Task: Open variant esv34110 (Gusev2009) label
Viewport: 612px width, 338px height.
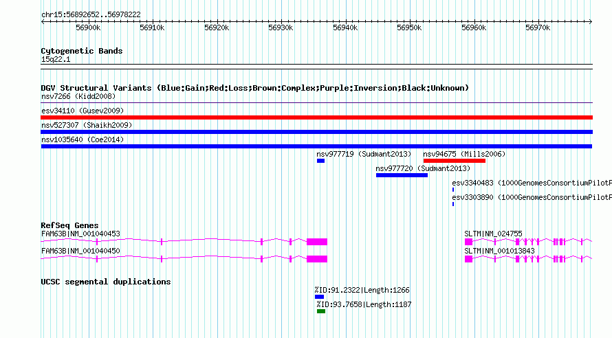Action: click(x=83, y=111)
